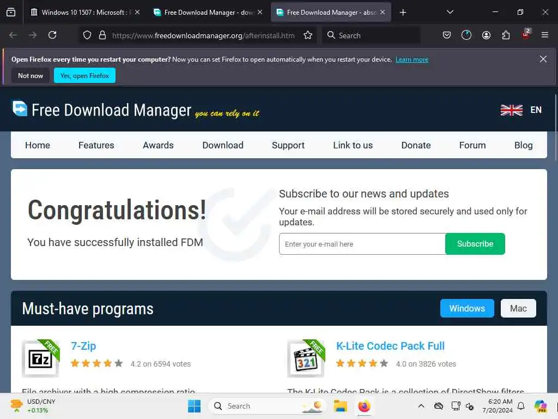The width and height of the screenshot is (558, 419).
Task: Open the 7-Zip program link
Action: coord(83,346)
